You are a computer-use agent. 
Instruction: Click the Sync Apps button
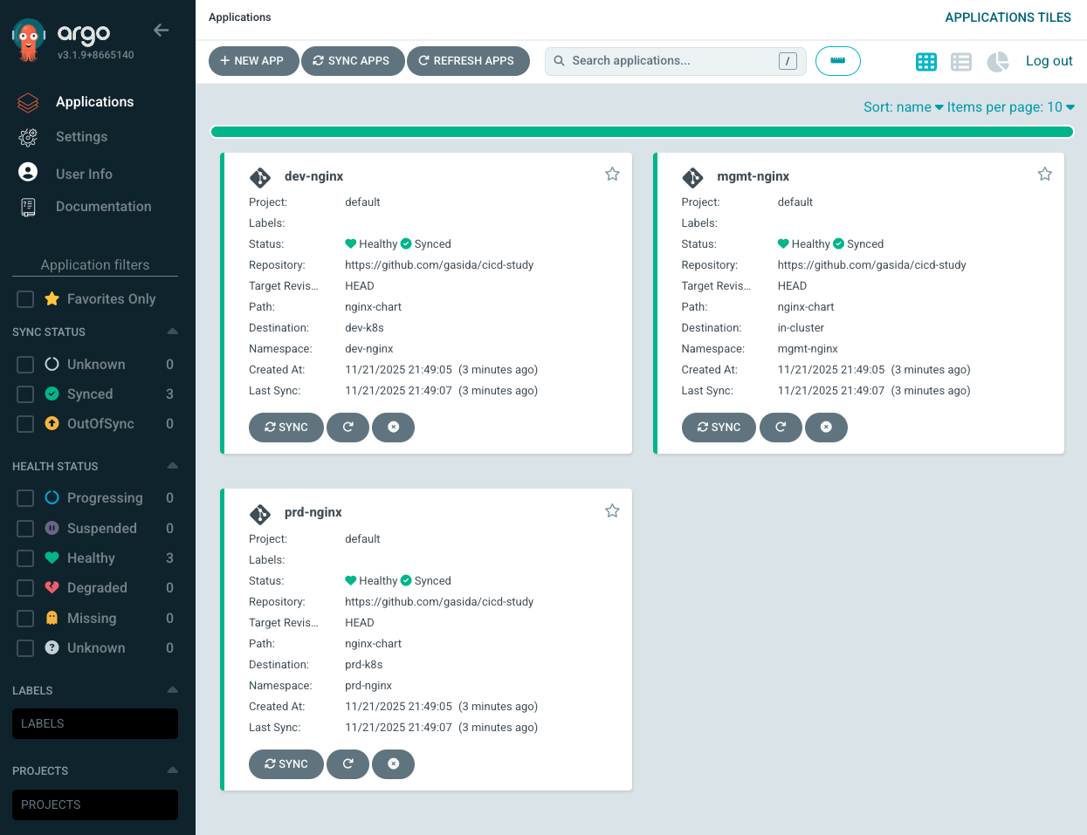(353, 61)
